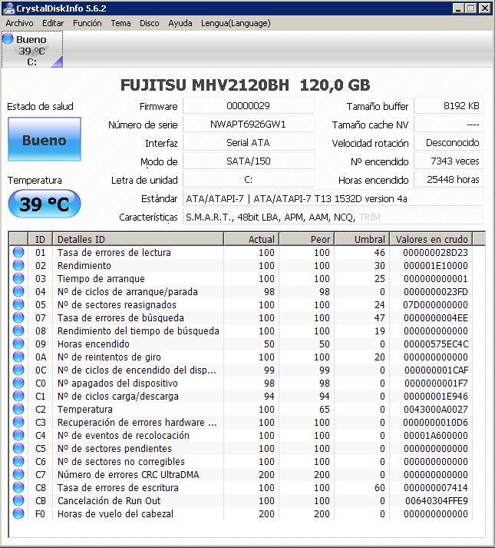
Task: Click status orb for Tasa de errores de lectura
Action: click(18, 252)
